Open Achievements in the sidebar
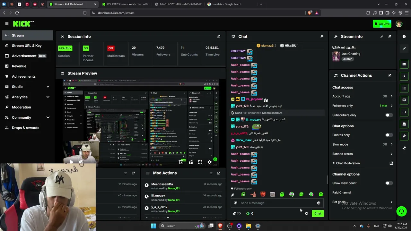The image size is (411, 231). coord(27,76)
